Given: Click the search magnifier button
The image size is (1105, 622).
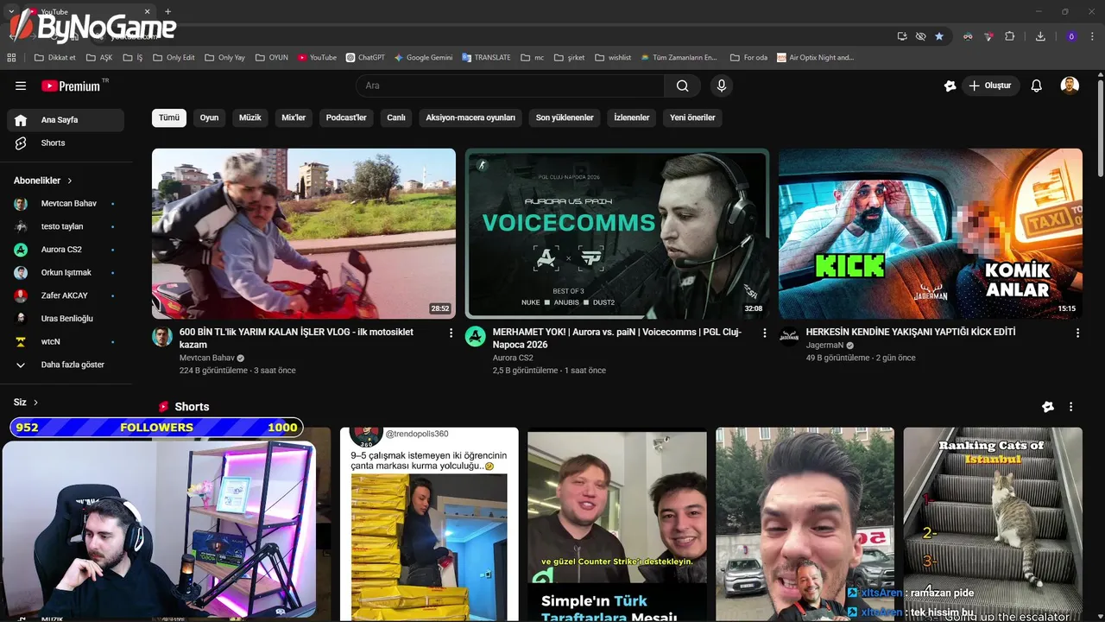Looking at the screenshot, I should click(682, 86).
